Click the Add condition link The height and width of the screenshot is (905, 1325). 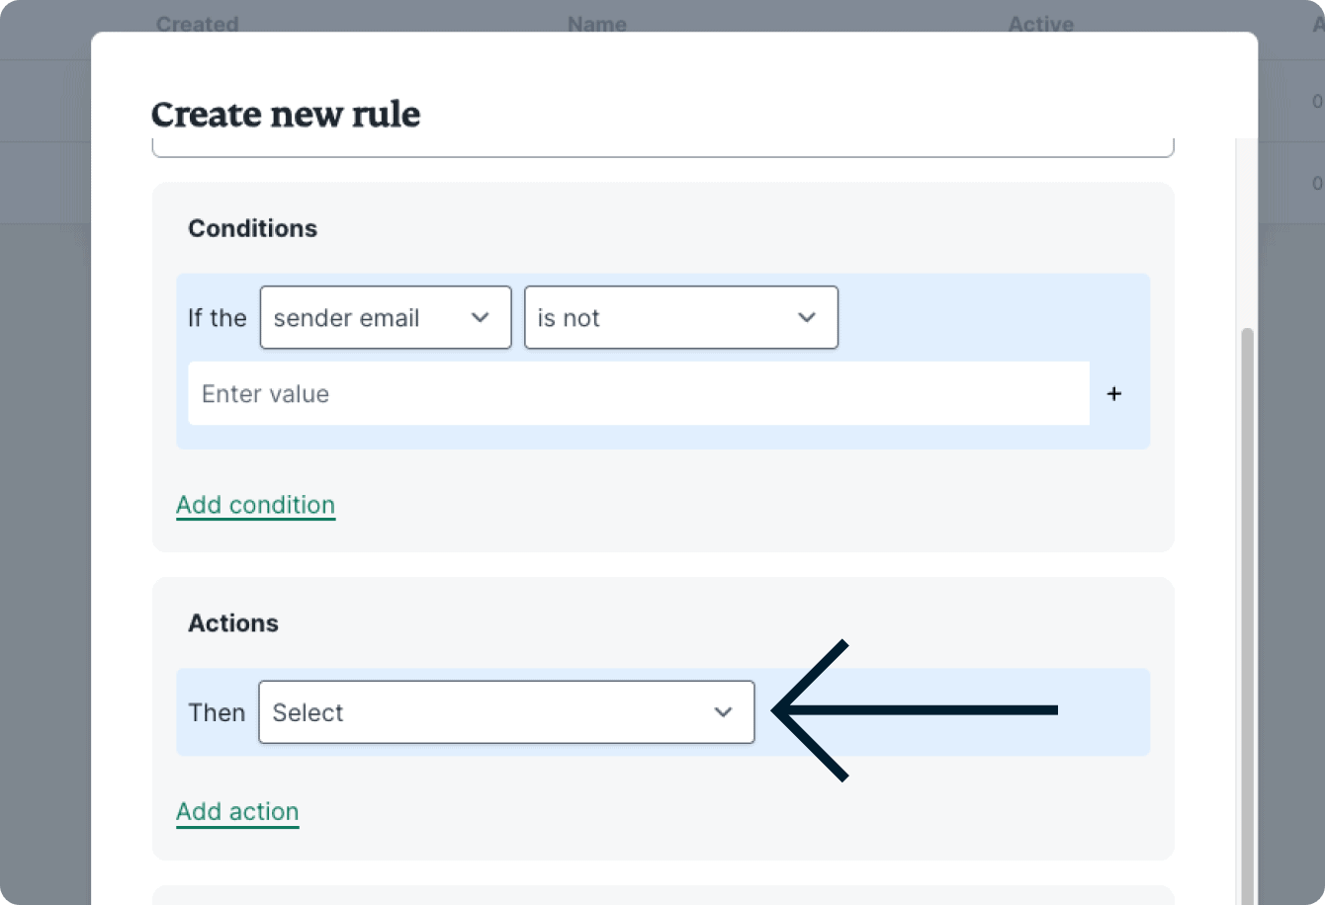pos(255,505)
